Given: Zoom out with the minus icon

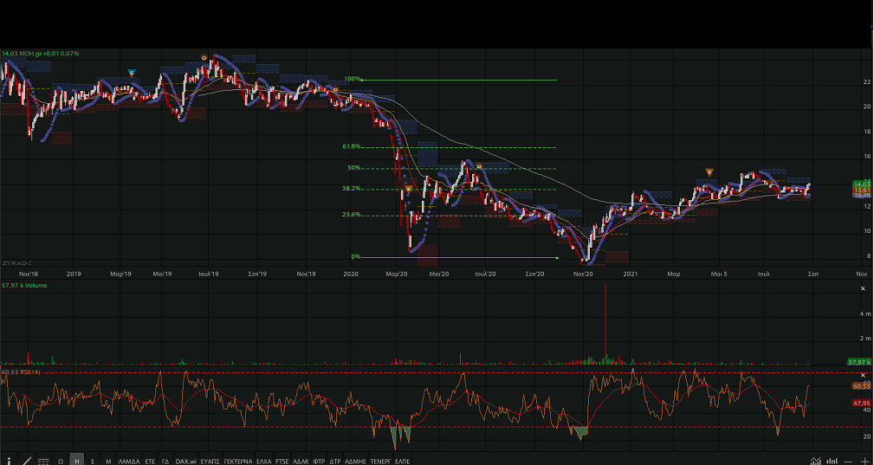Looking at the screenshot, I should [849, 461].
